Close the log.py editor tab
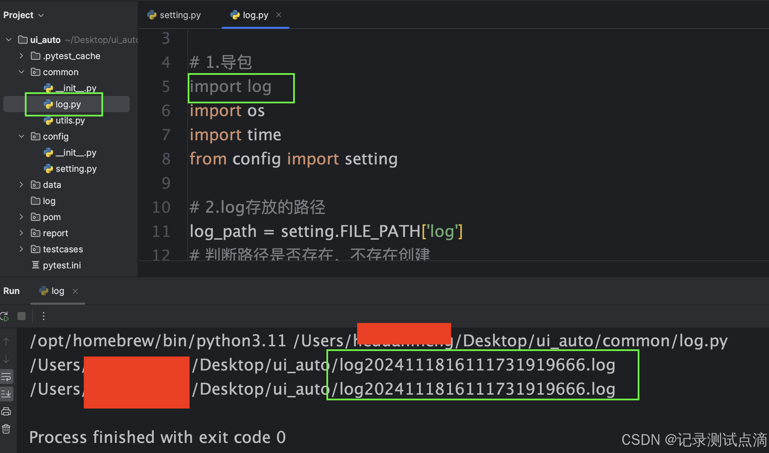This screenshot has width=769, height=453. click(279, 15)
